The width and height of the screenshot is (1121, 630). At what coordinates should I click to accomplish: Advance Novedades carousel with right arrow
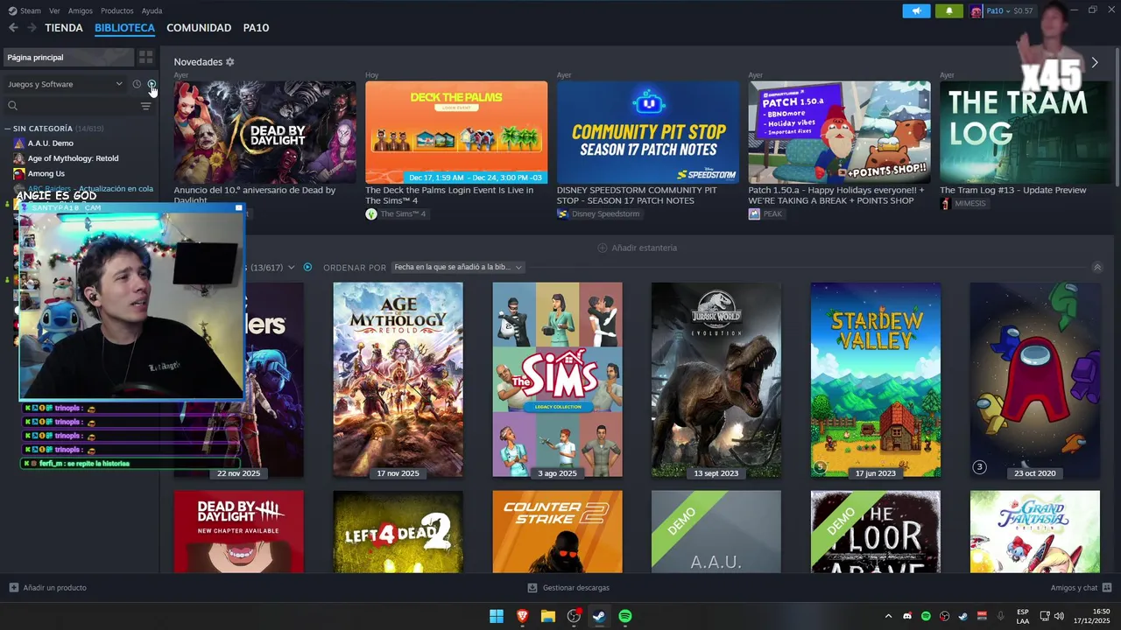point(1095,62)
